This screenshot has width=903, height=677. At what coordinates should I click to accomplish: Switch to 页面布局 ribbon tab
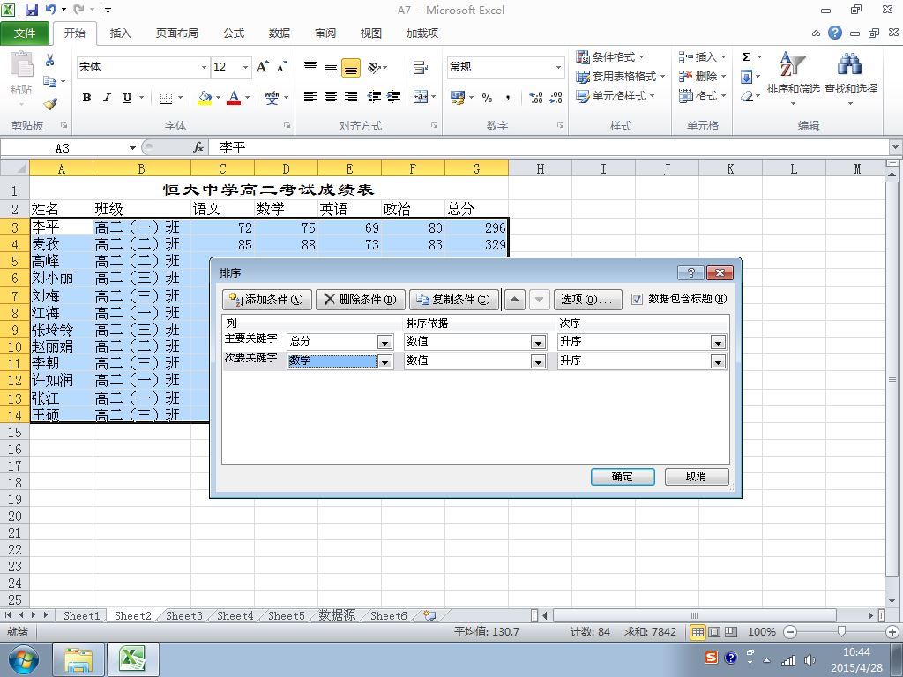coord(176,33)
